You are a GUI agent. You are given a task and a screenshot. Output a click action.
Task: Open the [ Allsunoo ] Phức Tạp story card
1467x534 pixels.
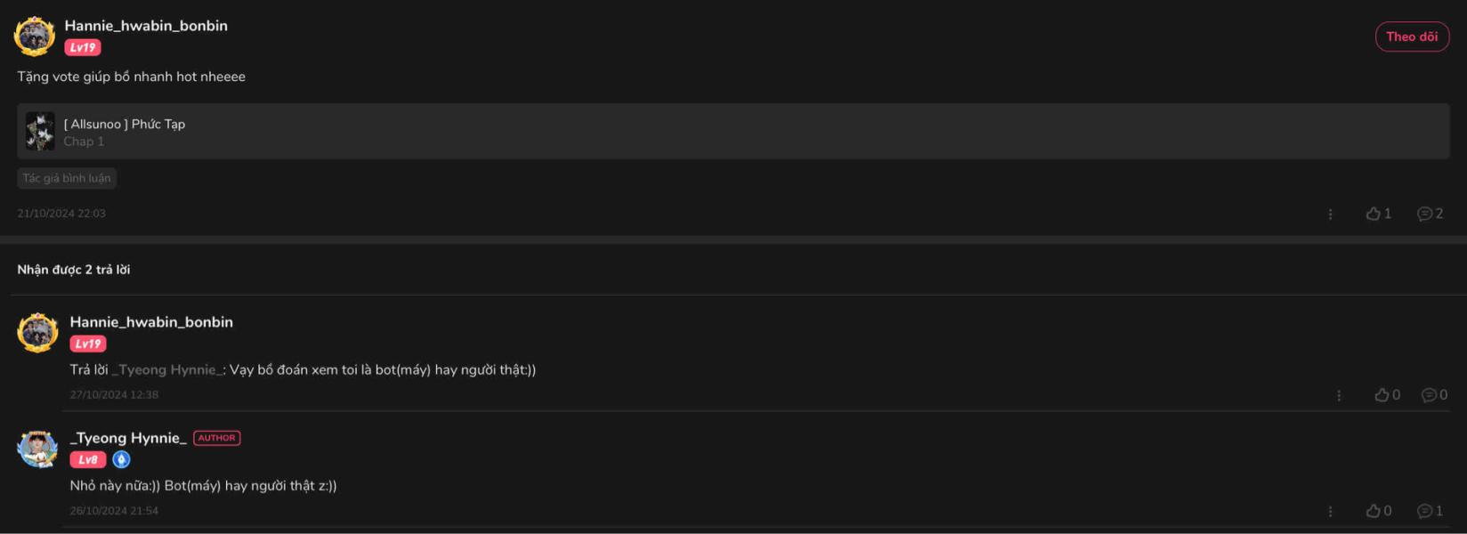pyautogui.click(x=733, y=131)
